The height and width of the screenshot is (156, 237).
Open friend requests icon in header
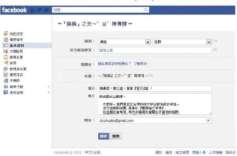pos(32,10)
